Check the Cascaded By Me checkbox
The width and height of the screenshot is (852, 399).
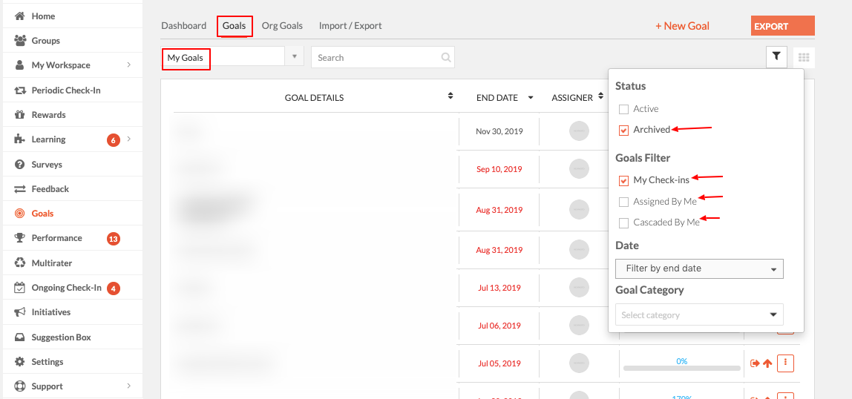[x=623, y=223]
